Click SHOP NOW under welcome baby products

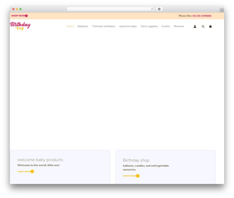tap(26, 171)
